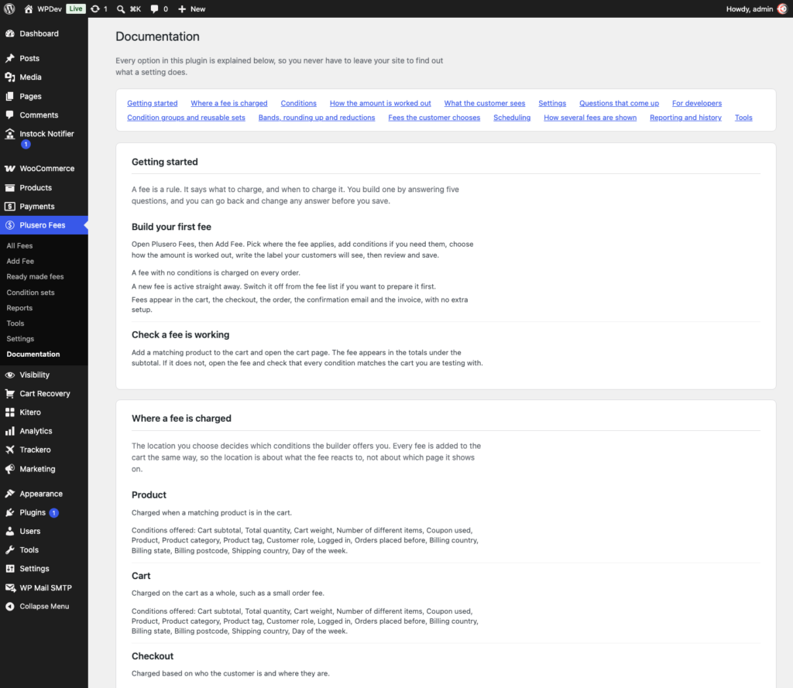Click the Pages icon in sidebar
793x688 pixels.
[x=9, y=96]
